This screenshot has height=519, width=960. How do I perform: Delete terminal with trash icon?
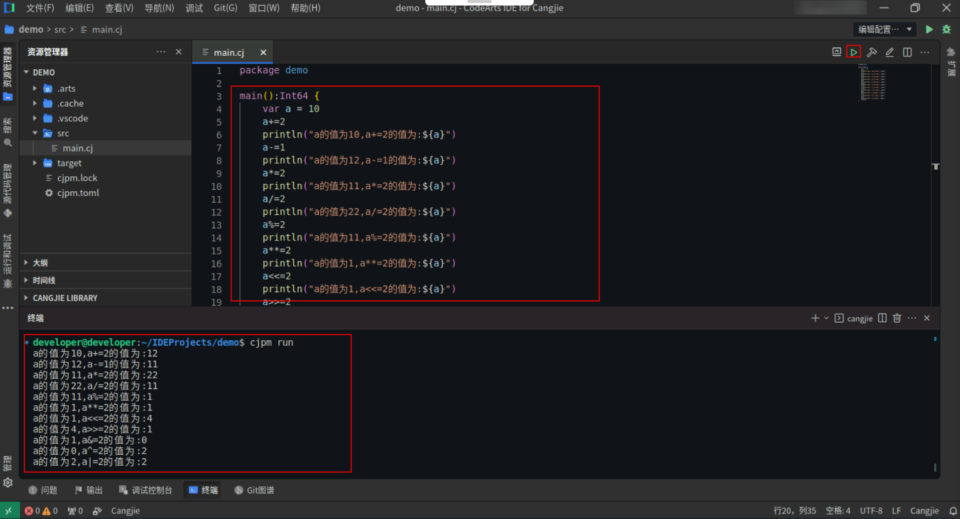coord(897,318)
